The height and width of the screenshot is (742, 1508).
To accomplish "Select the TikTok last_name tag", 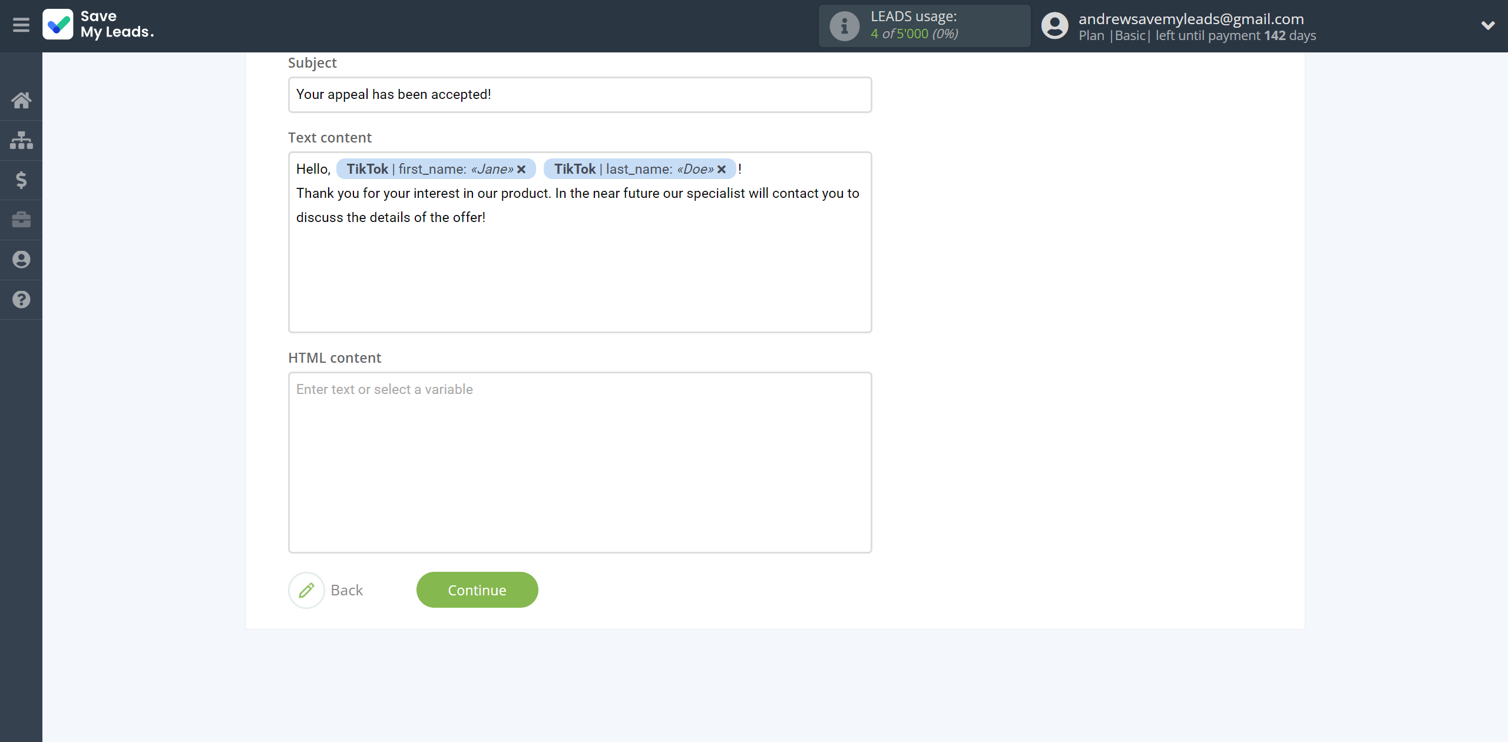I will 639,169.
